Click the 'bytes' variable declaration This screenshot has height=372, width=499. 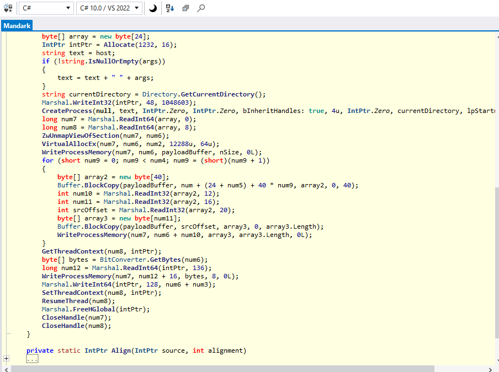click(78, 260)
